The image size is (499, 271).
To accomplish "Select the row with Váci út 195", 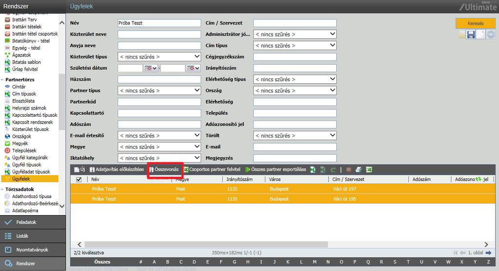I will point(283,199).
